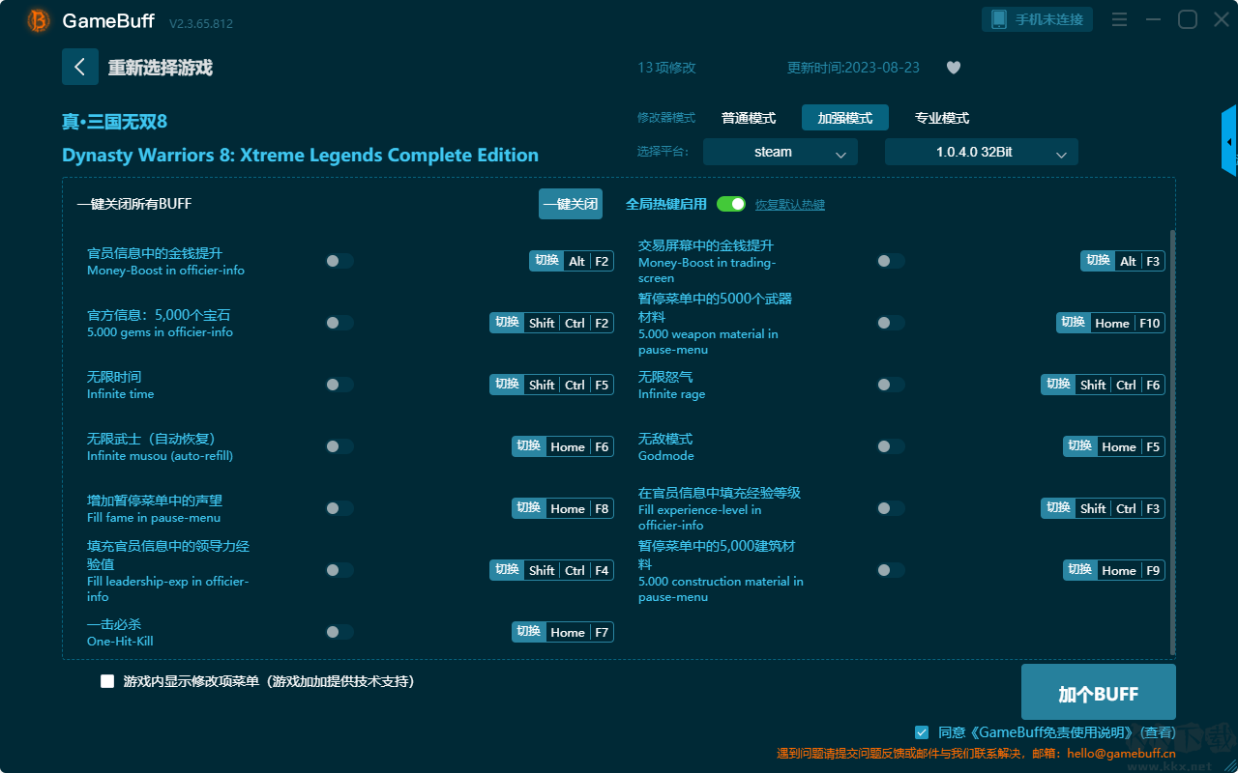This screenshot has height=773, width=1238.
Task: Click the 一键关闭 button
Action: click(571, 204)
